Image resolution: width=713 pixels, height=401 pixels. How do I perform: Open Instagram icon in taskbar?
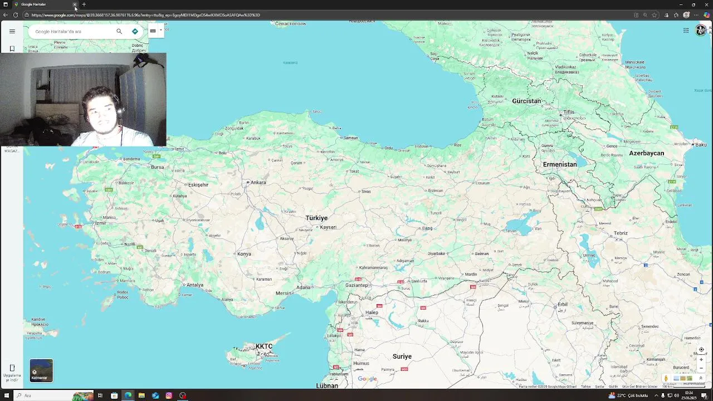click(x=169, y=395)
